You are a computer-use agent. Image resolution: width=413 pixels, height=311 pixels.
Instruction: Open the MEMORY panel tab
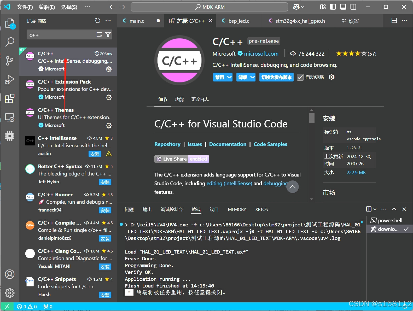coord(237,209)
